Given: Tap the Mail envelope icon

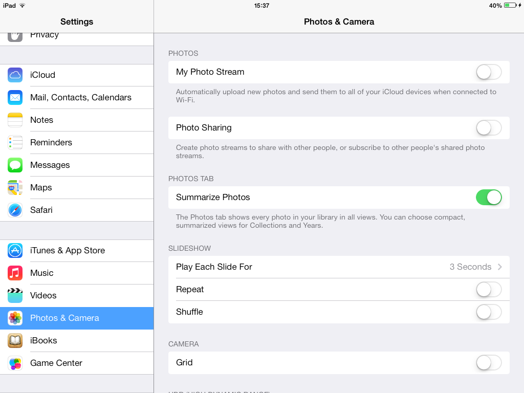Looking at the screenshot, I should coord(15,98).
